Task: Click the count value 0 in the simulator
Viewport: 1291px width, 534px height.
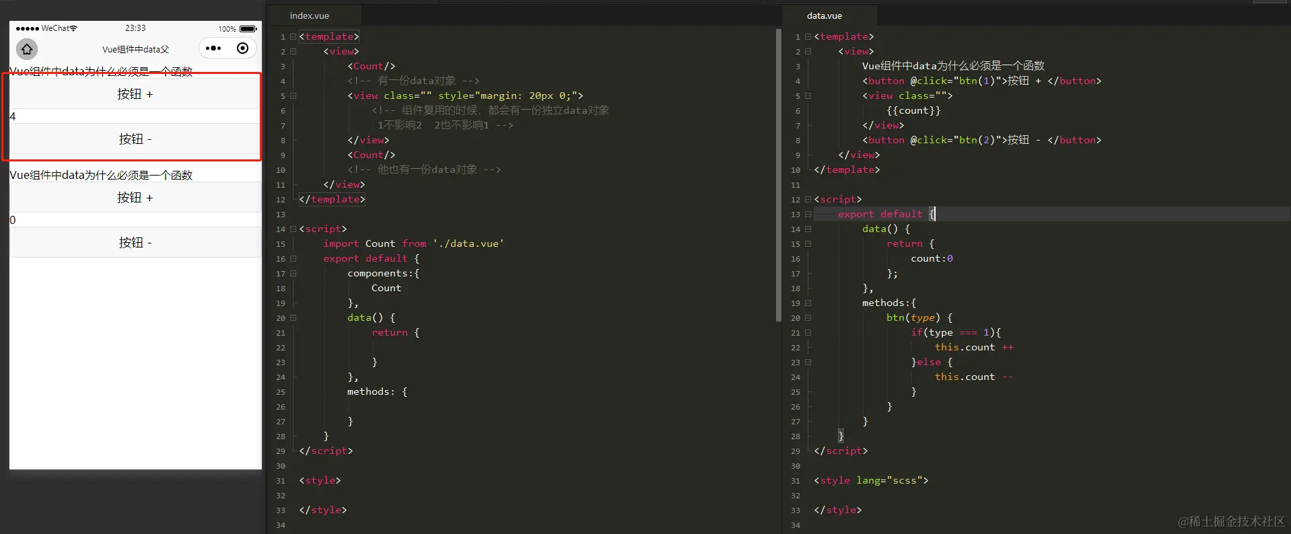Action: point(13,220)
